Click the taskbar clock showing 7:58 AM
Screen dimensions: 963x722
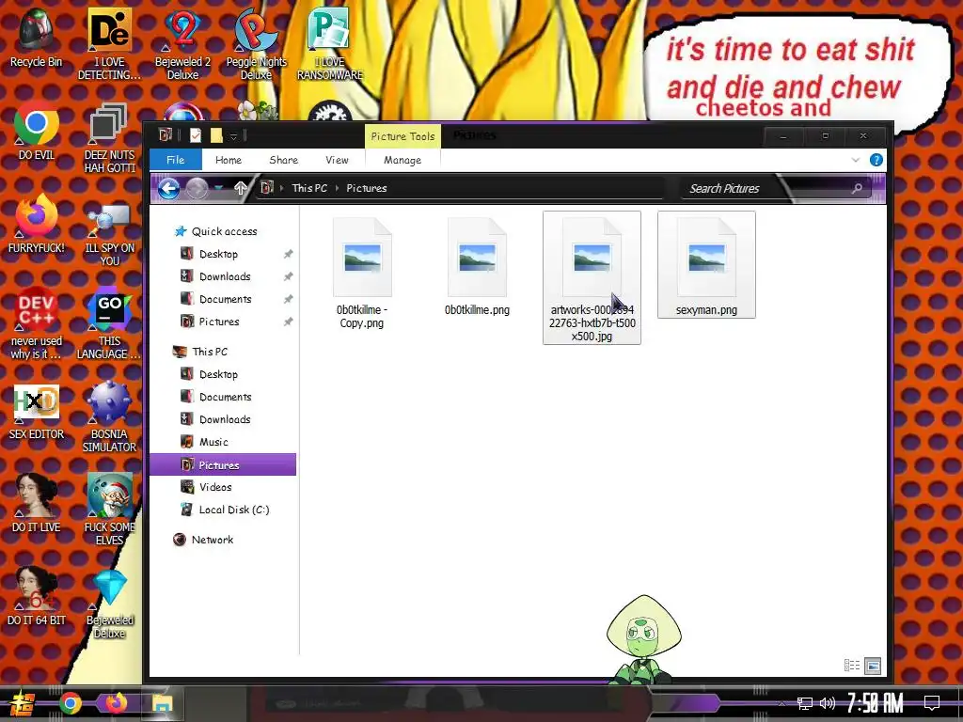point(876,703)
